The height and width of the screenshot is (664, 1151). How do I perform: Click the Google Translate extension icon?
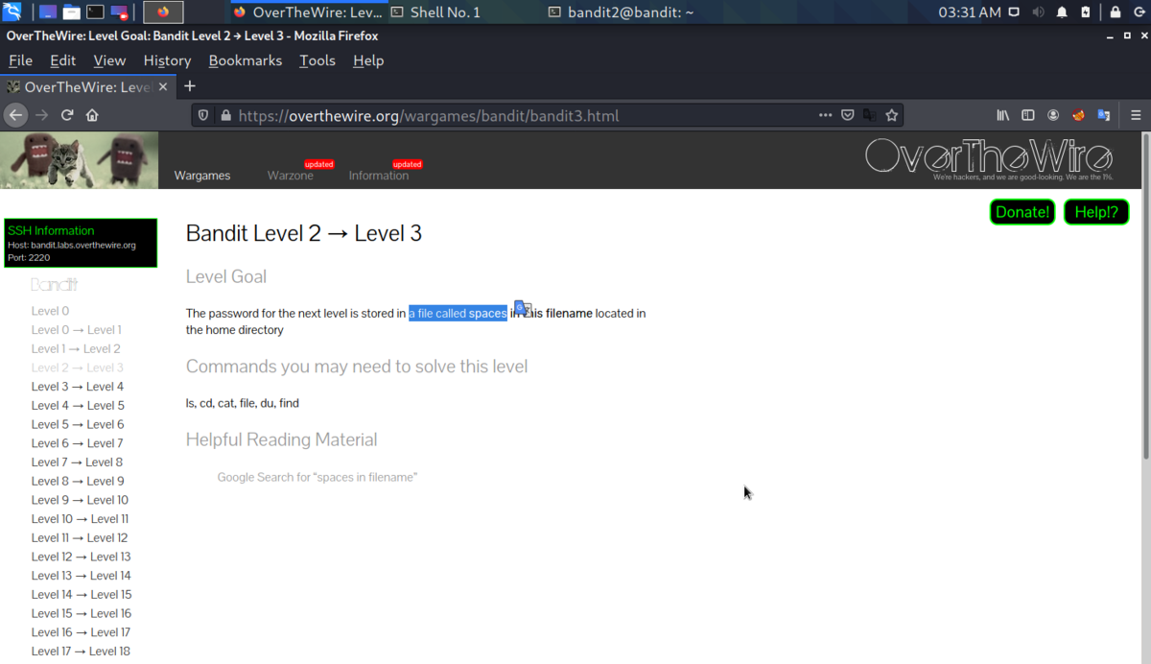(x=1104, y=115)
